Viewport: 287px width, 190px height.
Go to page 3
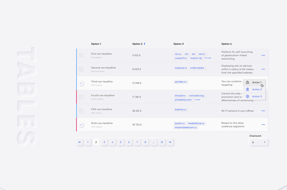click(104, 142)
